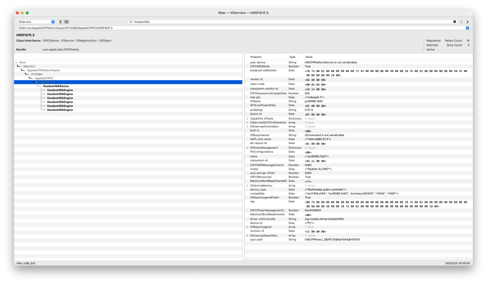
Task: Sort by the Property column header
Action: (x=256, y=57)
